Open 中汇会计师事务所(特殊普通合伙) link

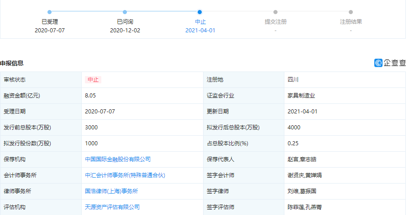pyautogui.click(x=125, y=175)
